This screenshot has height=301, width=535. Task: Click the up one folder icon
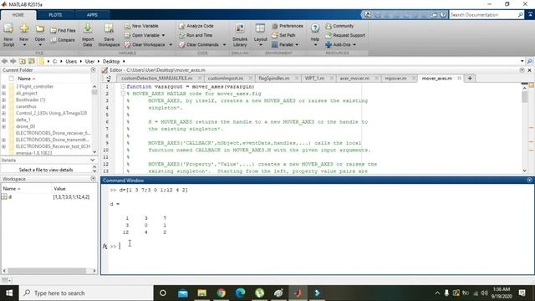[x=23, y=61]
